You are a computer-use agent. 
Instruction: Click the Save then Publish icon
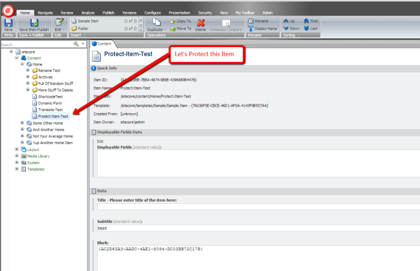(34, 23)
